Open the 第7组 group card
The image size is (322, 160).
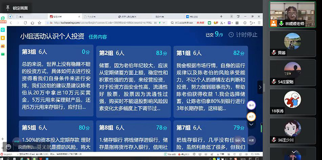211,136
